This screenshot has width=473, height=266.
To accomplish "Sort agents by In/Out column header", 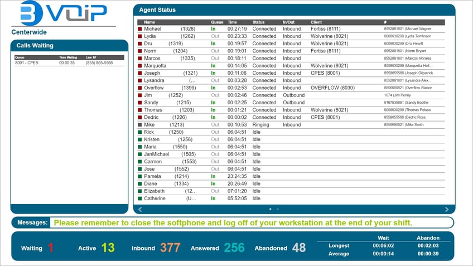I will (x=289, y=22).
